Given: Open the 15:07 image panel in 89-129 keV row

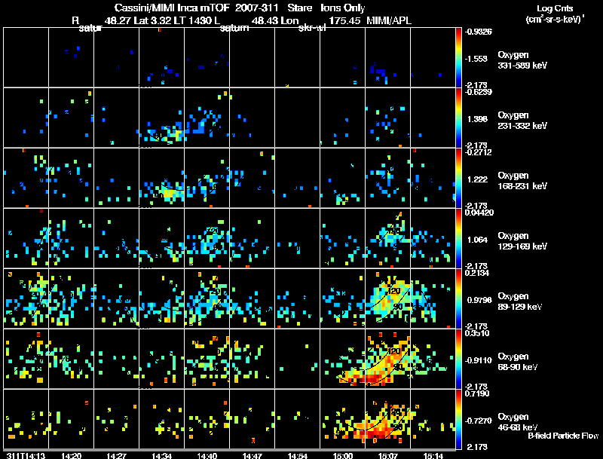Looking at the screenshot, I should tap(387, 298).
